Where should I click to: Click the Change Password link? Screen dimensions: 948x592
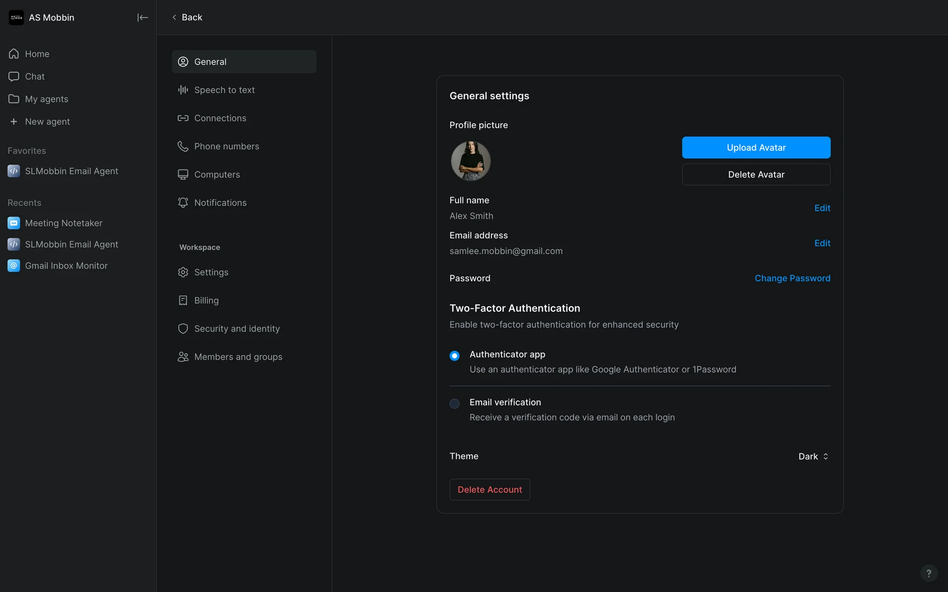click(x=792, y=278)
